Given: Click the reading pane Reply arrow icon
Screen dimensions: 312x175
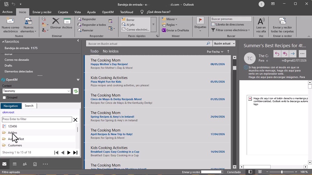Looking at the screenshot, I should tap(277, 53).
